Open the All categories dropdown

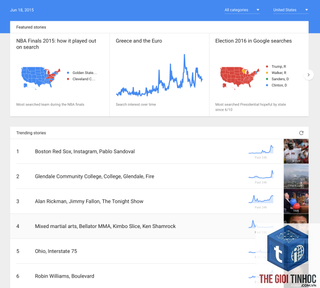[x=242, y=10]
